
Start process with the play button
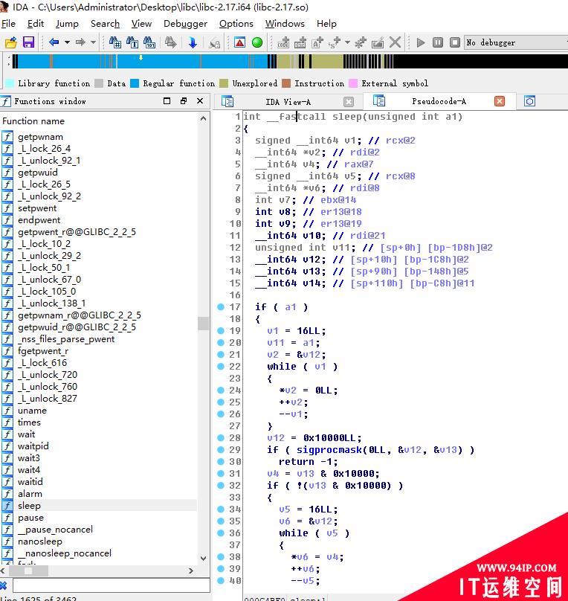click(x=421, y=42)
